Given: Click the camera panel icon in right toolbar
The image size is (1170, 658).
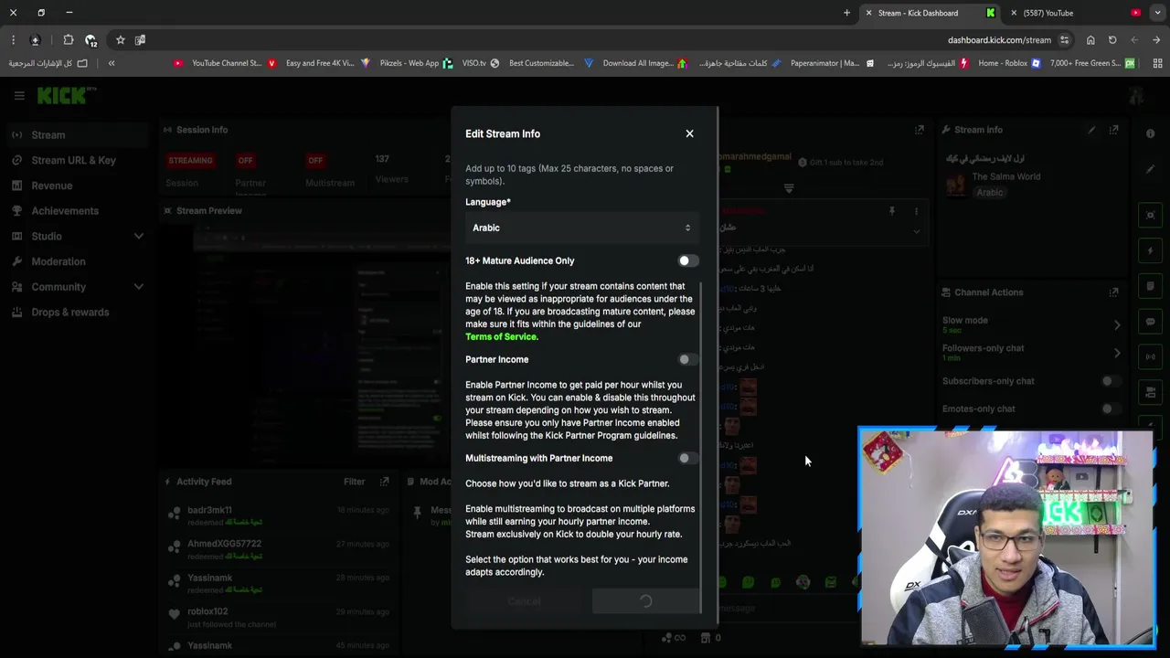Looking at the screenshot, I should point(1151,392).
